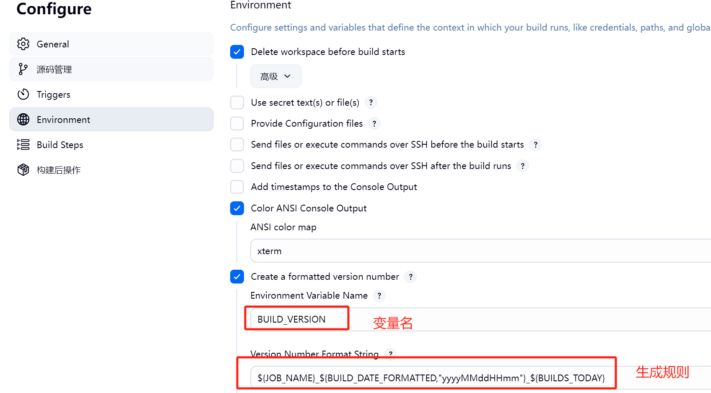The image size is (711, 393).
Task: Disable Color ANSI Console Output checkbox
Action: (x=237, y=208)
